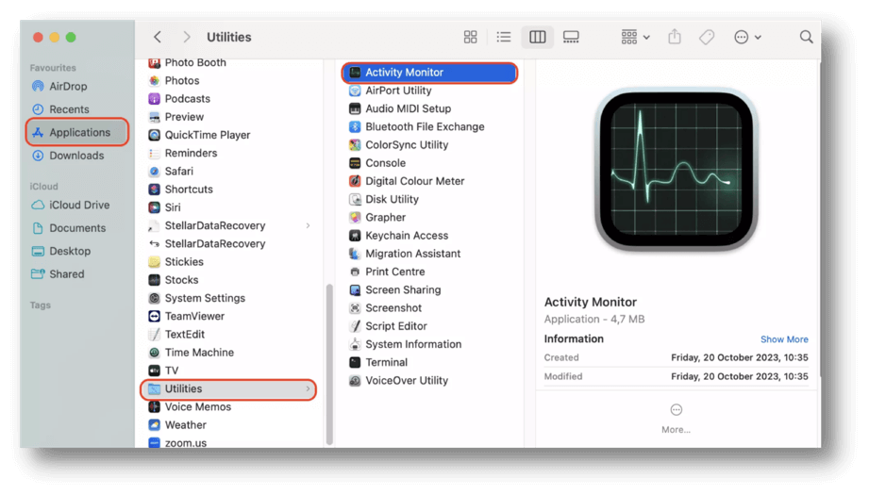Image resolution: width=869 pixels, height=495 pixels.
Task: Click the Keychain Access app icon
Action: (355, 236)
